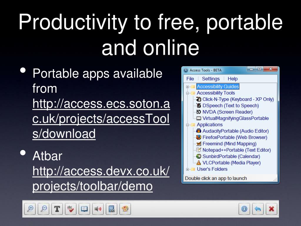This screenshot has width=301, height=226.
Task: Click the 'Double click an app to launch' status text
Action: tap(216, 178)
